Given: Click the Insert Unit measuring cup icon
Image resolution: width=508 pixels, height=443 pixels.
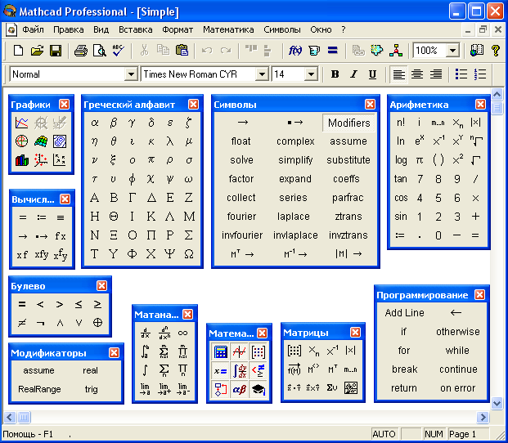Looking at the screenshot, I should [314, 51].
